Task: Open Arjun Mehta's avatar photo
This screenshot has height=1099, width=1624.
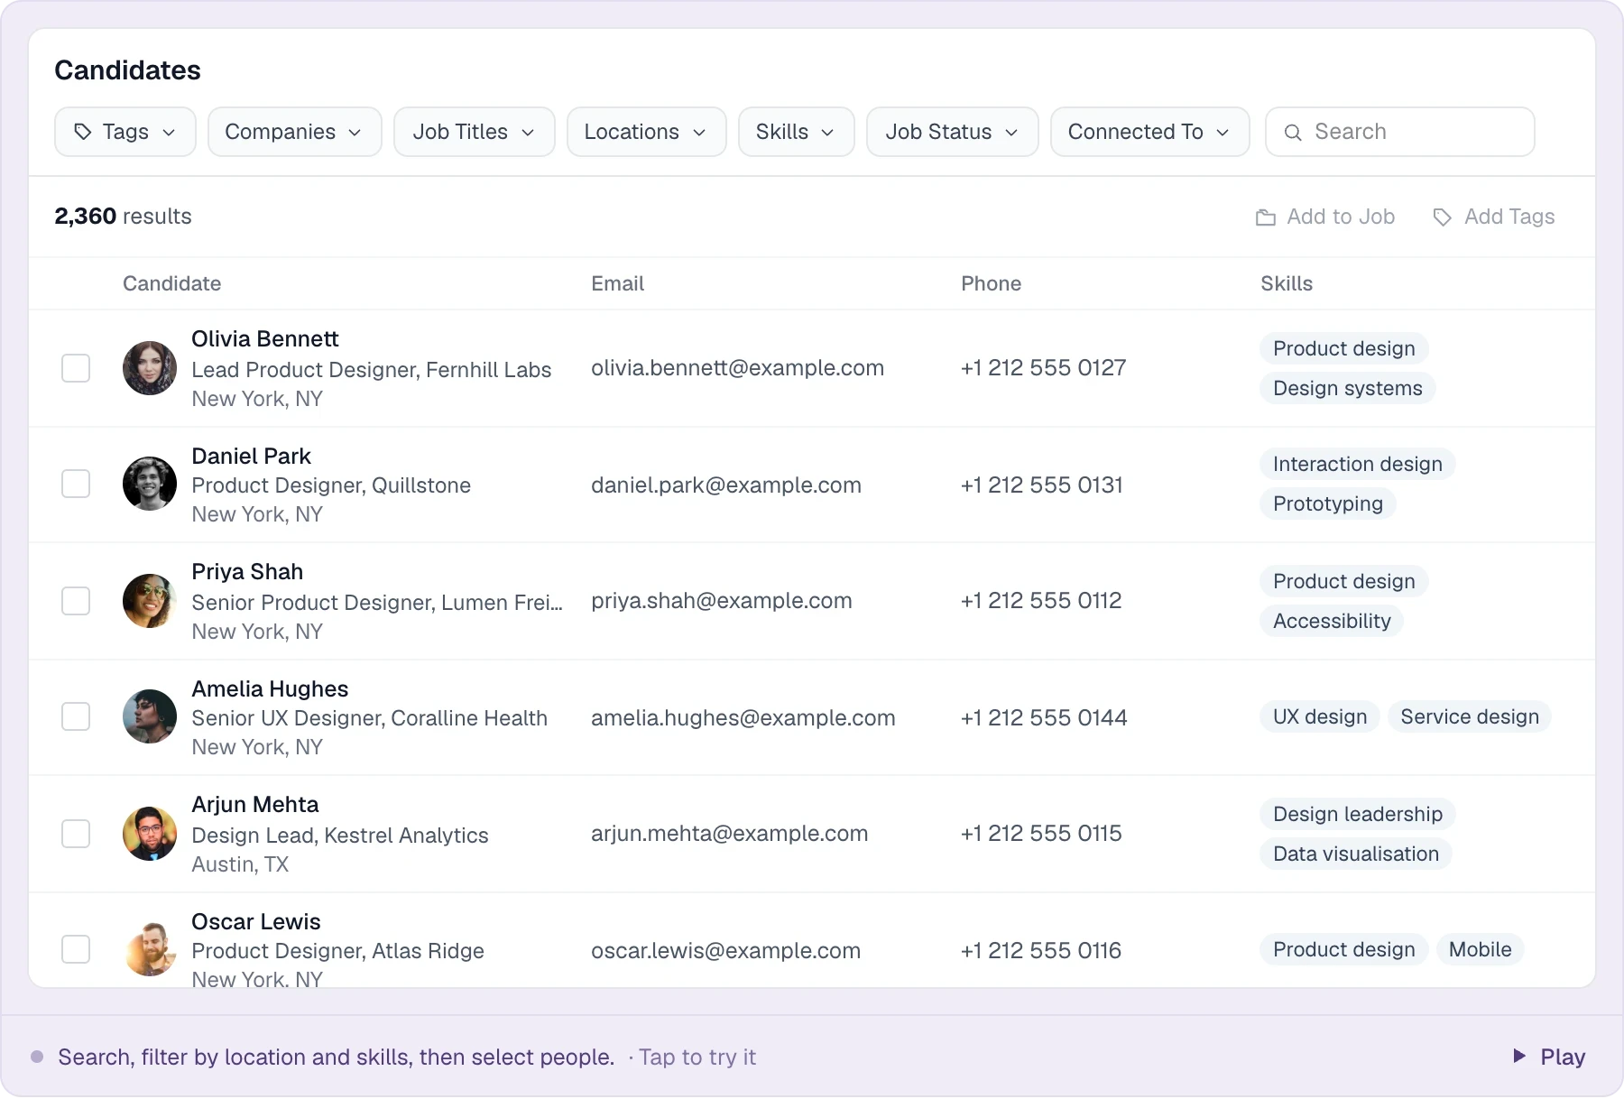Action: pyautogui.click(x=150, y=834)
